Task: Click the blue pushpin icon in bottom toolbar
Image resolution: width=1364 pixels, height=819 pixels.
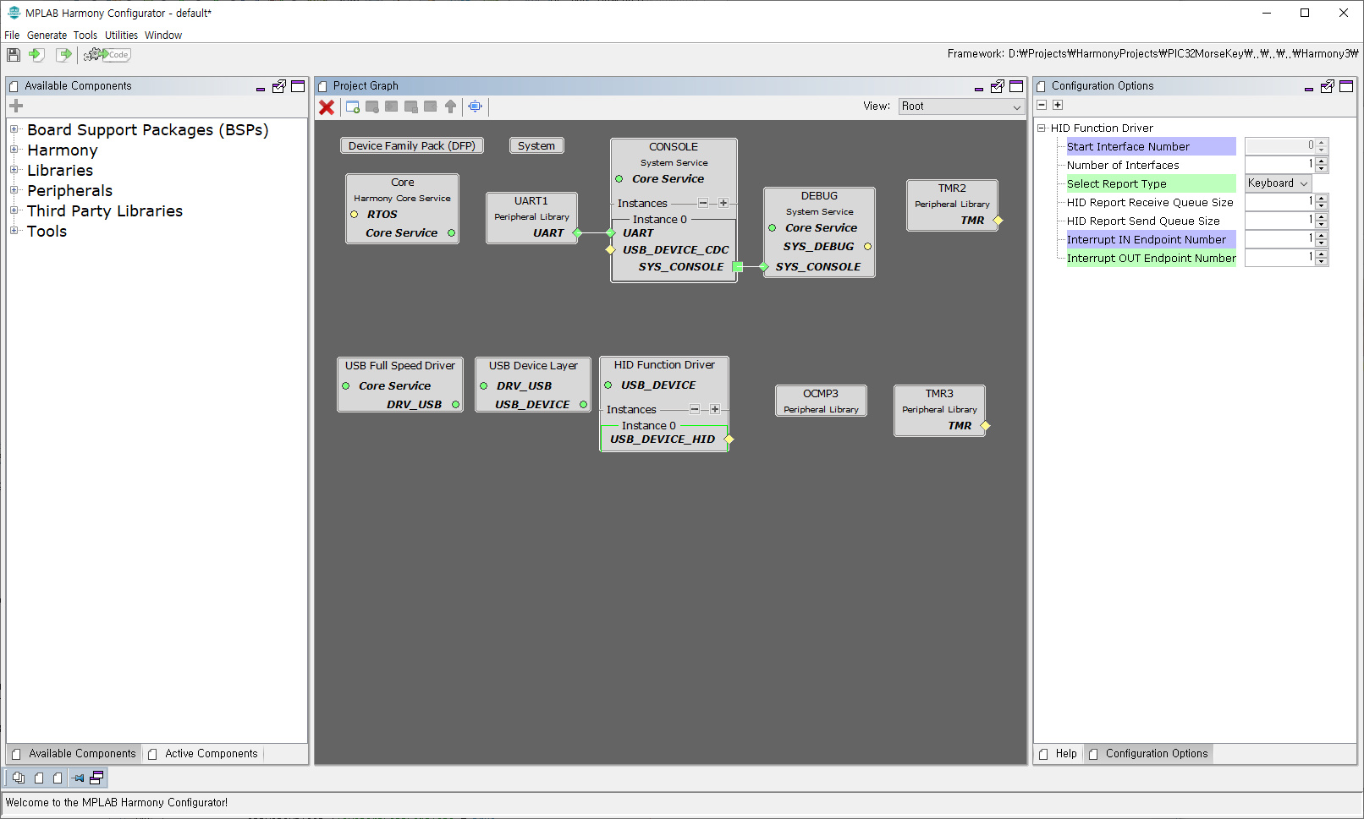Action: (79, 778)
